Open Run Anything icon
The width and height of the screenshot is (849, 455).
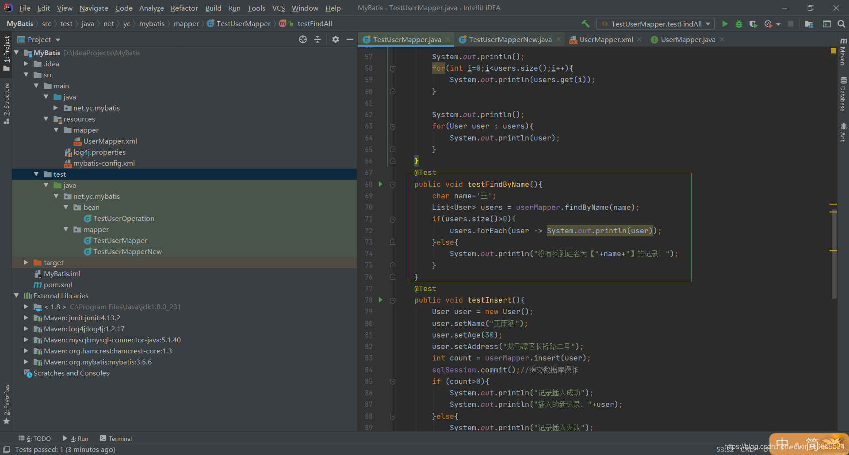click(x=827, y=24)
